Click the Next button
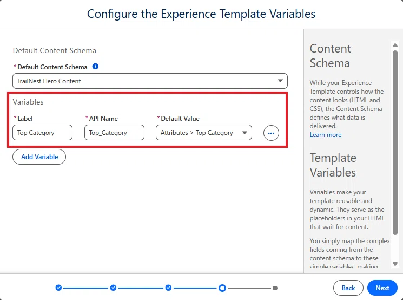The width and height of the screenshot is (403, 300). click(382, 288)
